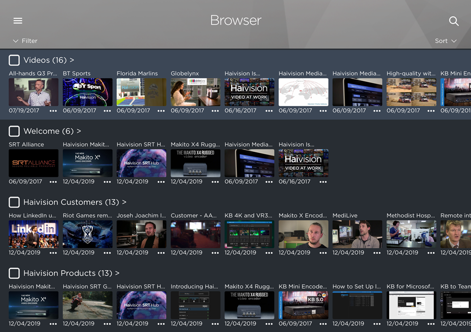
Task: Play the Makito X4 Rugged video thumbnail
Action: click(x=195, y=162)
